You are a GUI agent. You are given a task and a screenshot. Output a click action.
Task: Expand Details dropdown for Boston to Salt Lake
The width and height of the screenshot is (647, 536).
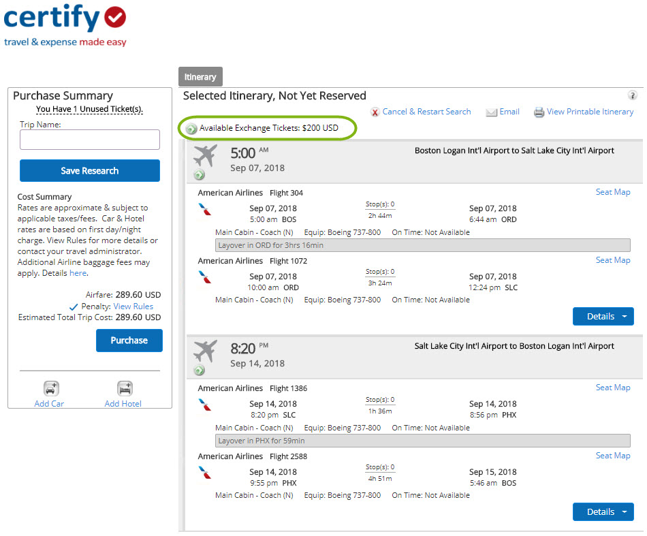pos(603,317)
